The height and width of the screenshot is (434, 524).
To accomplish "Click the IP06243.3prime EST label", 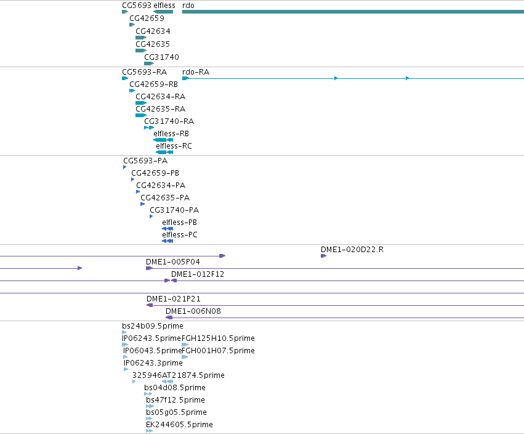I will tap(153, 363).
